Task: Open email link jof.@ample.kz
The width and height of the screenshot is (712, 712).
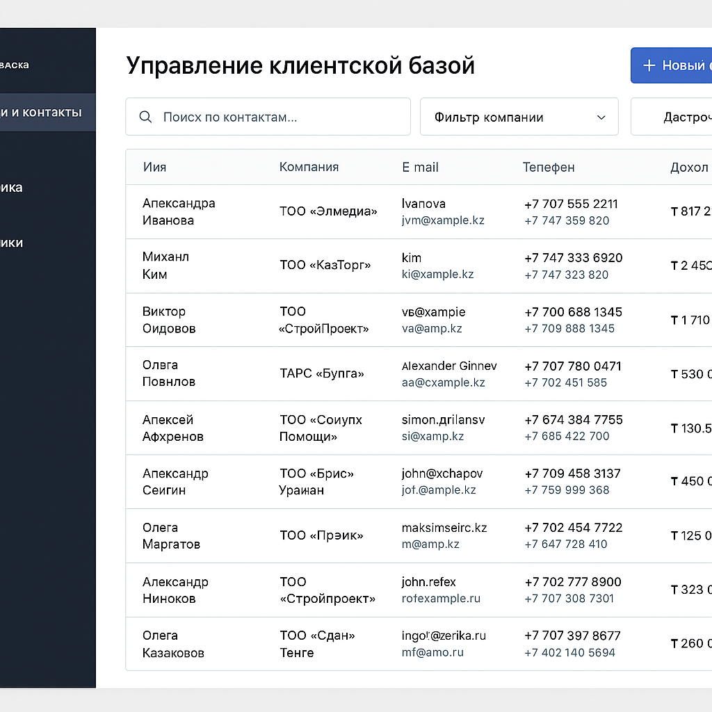Action: coord(439,490)
